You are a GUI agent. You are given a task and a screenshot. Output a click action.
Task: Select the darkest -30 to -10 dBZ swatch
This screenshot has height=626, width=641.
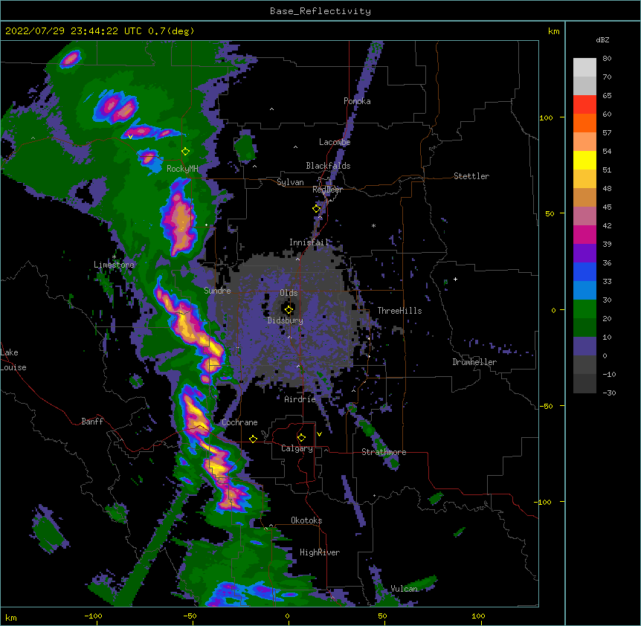coord(584,384)
